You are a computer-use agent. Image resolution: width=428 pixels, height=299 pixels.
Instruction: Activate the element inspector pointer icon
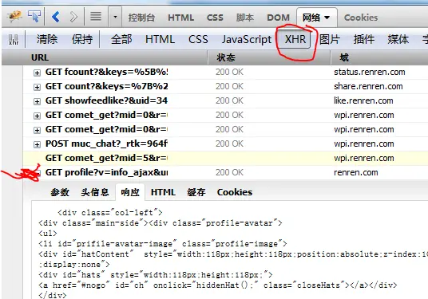(34, 17)
